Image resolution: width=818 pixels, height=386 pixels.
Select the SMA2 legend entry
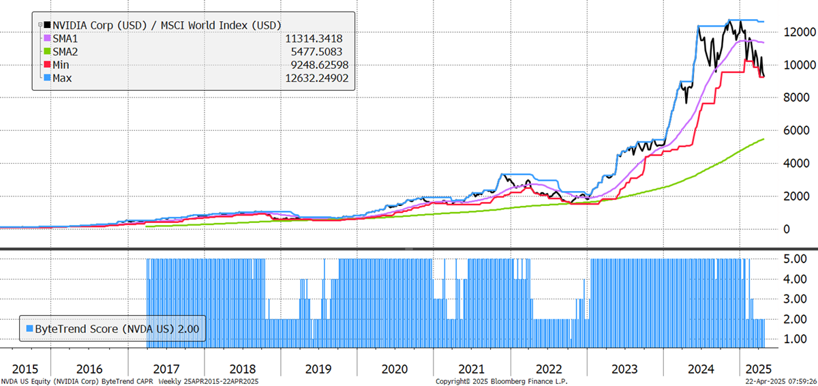pyautogui.click(x=67, y=51)
